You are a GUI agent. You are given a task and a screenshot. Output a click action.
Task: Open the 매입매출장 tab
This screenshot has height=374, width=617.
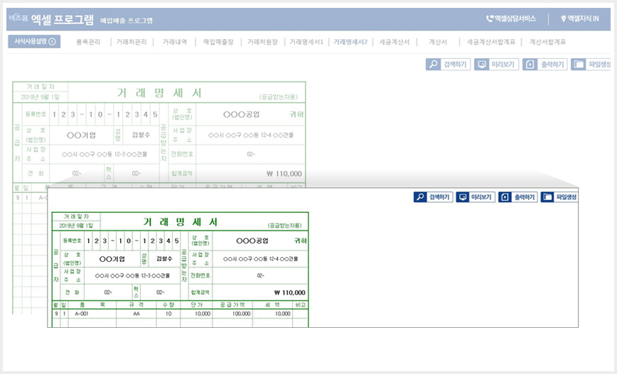coord(218,42)
